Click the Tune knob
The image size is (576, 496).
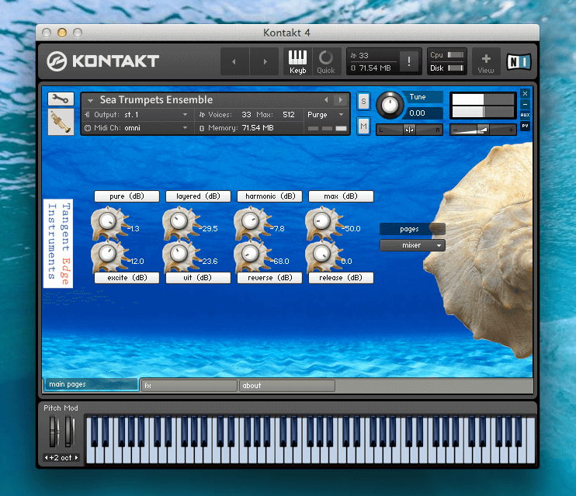[x=390, y=105]
